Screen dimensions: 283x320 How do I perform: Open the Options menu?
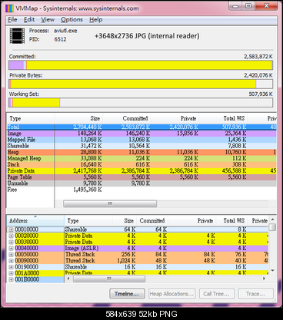click(x=72, y=20)
